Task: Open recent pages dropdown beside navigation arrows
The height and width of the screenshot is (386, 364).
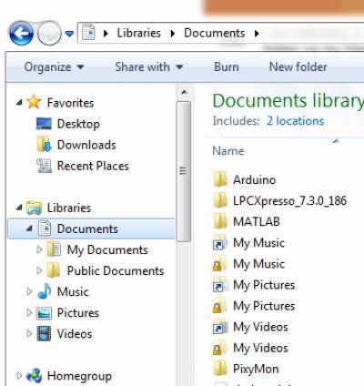Action: (69, 34)
